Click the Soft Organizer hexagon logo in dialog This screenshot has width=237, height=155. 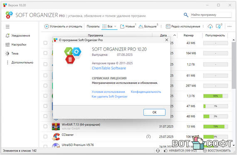coord(72,55)
